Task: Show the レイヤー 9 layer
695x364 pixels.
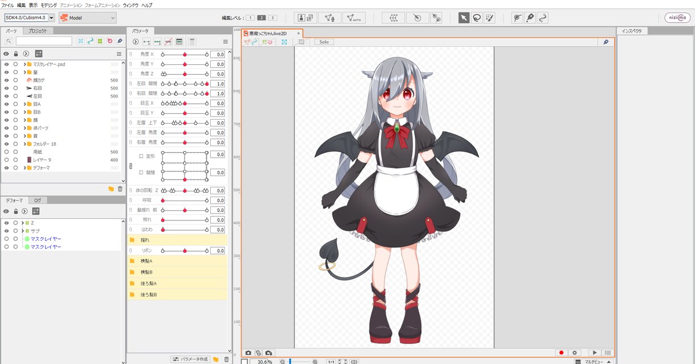Action: [6, 160]
